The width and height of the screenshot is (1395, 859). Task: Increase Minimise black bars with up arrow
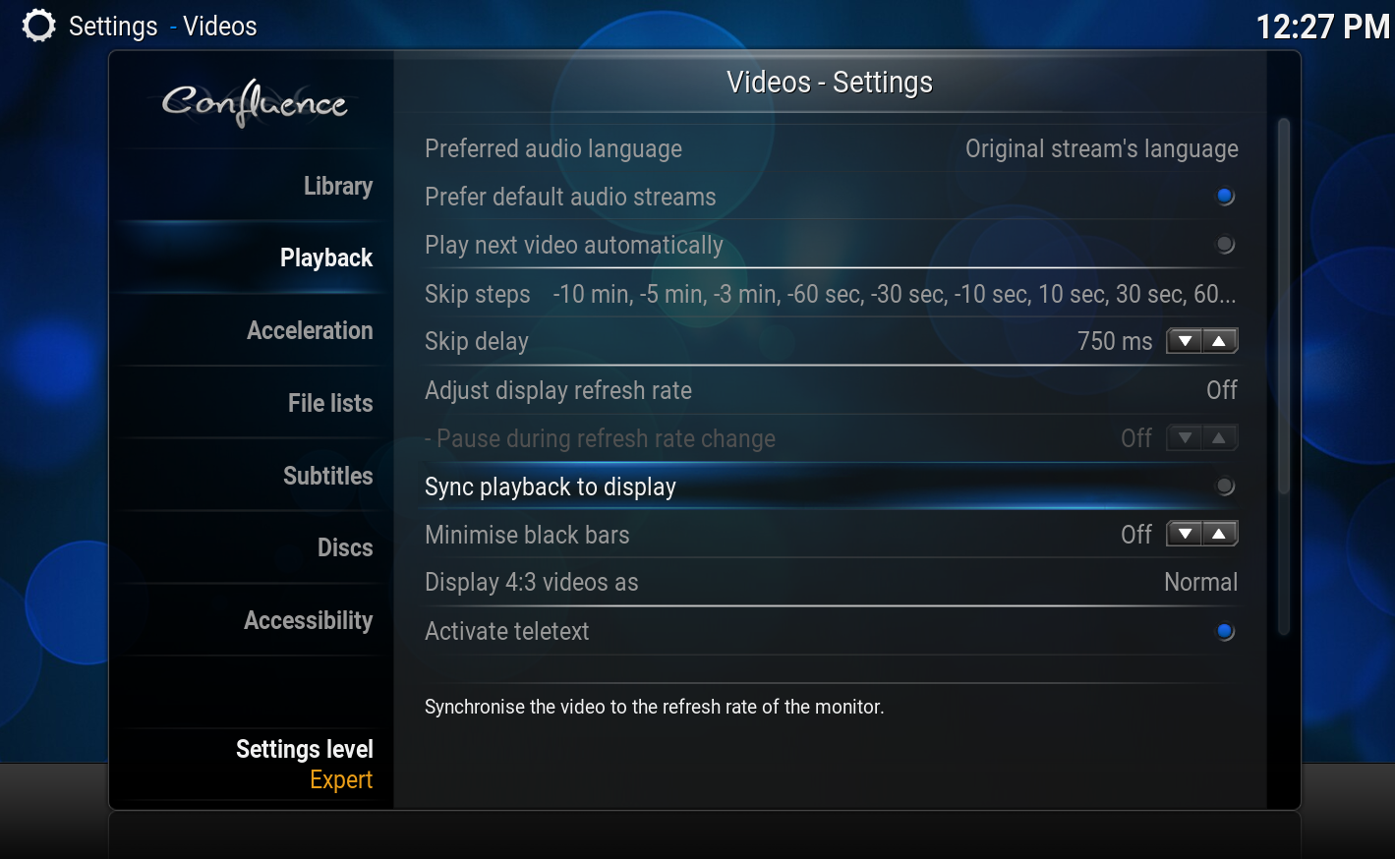1219,534
